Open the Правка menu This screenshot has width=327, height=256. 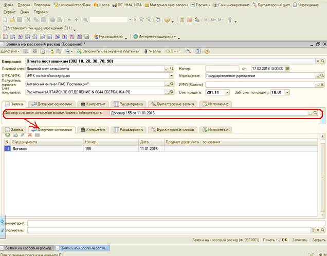click(x=24, y=5)
